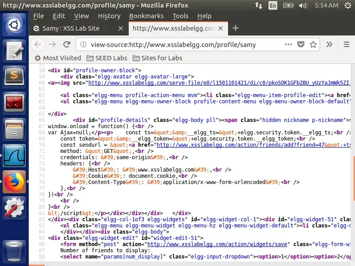The image size is (355, 266).
Task: Launch Wireshark from the dock
Action: (x=14, y=156)
